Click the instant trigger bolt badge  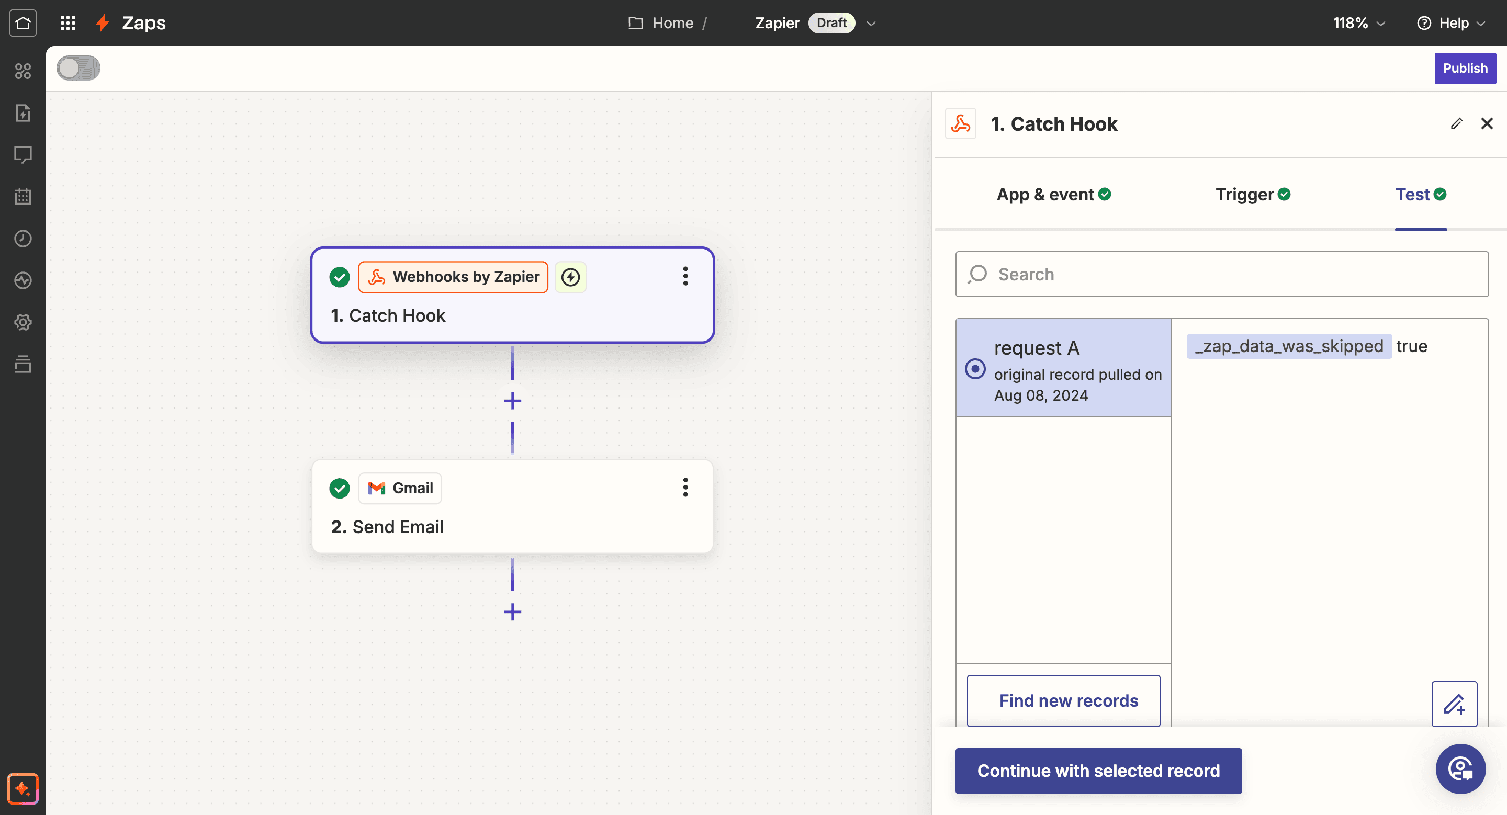570,277
